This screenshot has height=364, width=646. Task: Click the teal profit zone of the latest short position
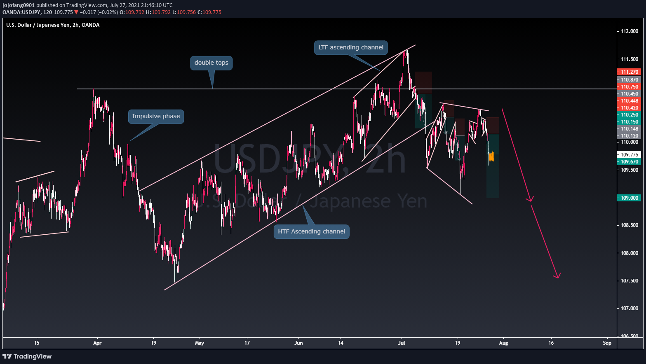coord(493,166)
